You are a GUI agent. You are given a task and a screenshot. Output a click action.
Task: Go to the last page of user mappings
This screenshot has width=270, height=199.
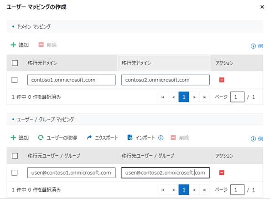coord(205,190)
